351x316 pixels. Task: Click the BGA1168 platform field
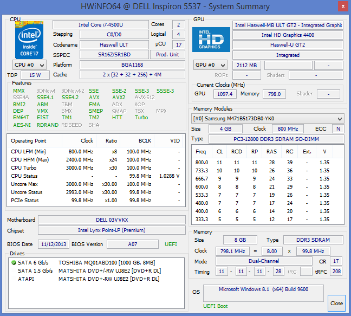click(132, 65)
